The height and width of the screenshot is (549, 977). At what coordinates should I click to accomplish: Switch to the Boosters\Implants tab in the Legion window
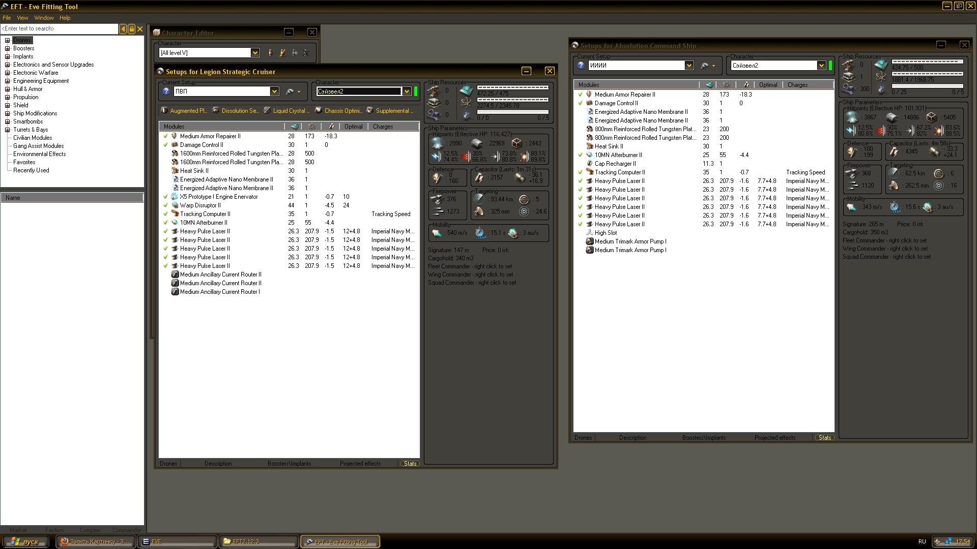coord(289,464)
